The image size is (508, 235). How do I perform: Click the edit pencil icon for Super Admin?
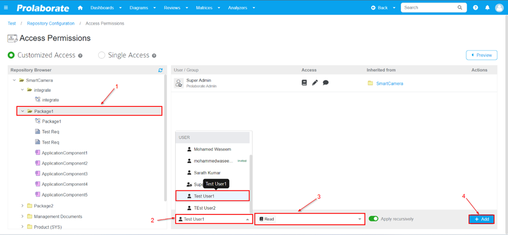315,83
